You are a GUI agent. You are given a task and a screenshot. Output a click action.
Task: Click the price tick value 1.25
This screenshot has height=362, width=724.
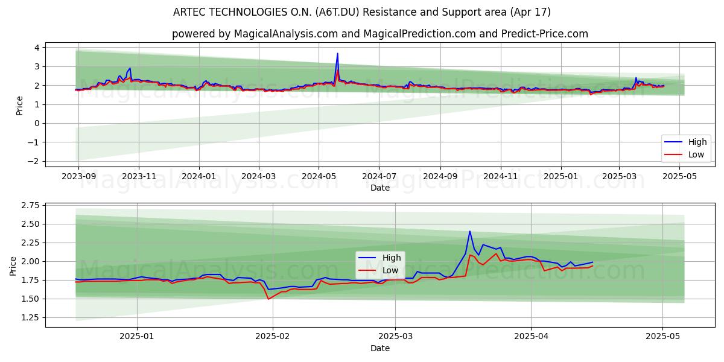click(31, 318)
